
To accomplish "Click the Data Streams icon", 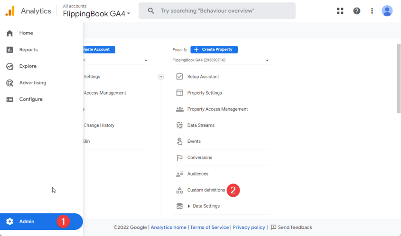I will click(x=179, y=125).
